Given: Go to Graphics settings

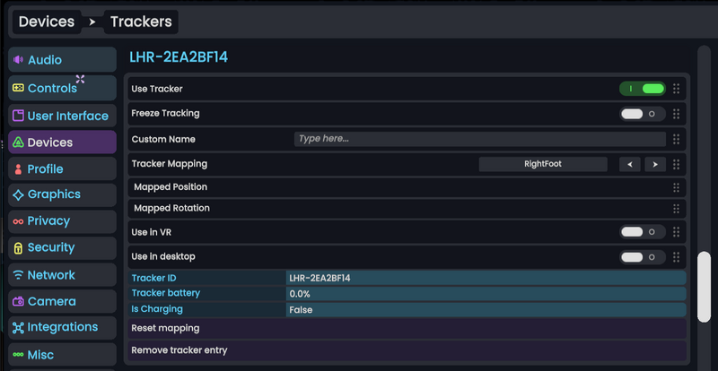Looking at the screenshot, I should 62,194.
